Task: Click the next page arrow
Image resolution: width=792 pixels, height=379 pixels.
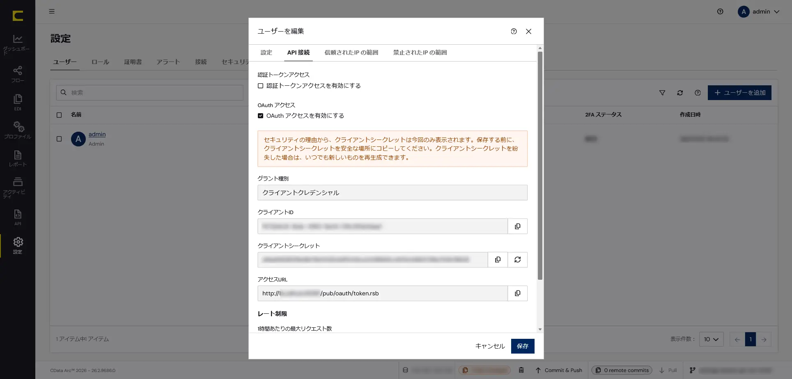Action: [764, 339]
